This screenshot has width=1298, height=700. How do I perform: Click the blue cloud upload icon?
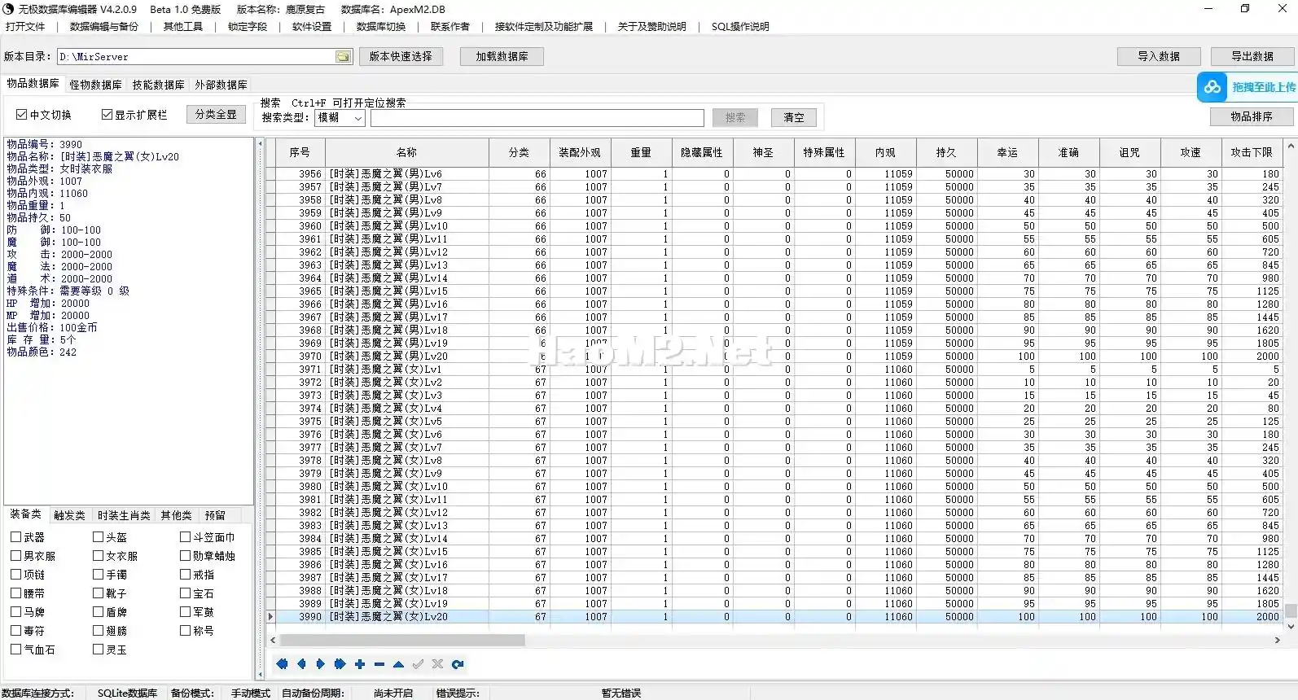coord(1212,87)
